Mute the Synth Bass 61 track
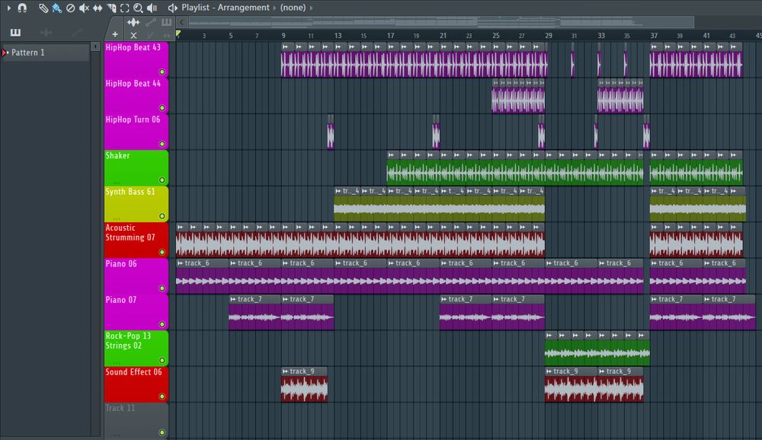 [162, 216]
